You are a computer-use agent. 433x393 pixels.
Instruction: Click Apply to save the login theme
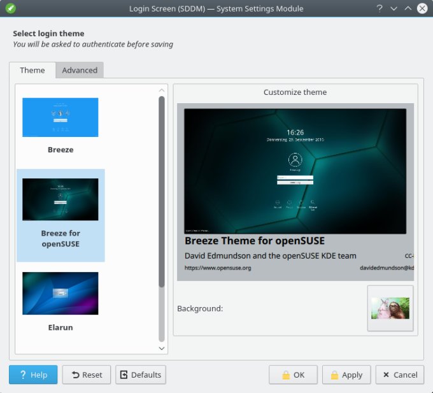click(x=346, y=375)
